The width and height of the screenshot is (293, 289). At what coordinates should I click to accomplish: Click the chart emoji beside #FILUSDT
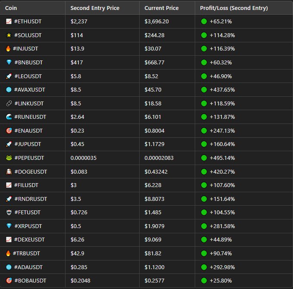[9, 185]
